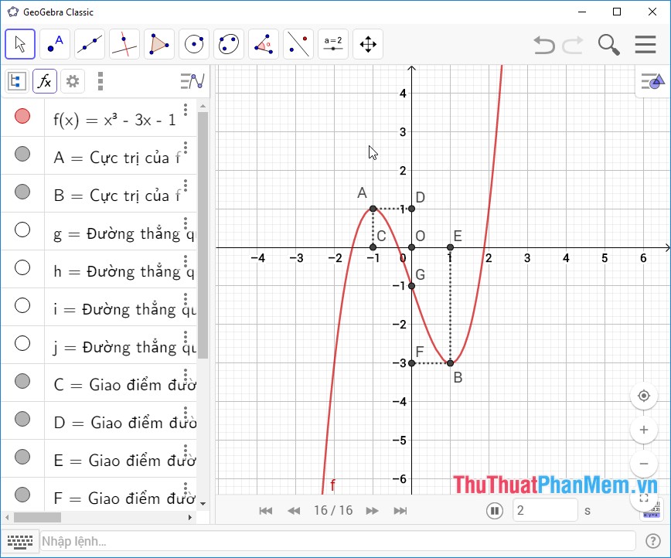The width and height of the screenshot is (671, 558).
Task: Select the Angle measurement tool
Action: click(264, 44)
